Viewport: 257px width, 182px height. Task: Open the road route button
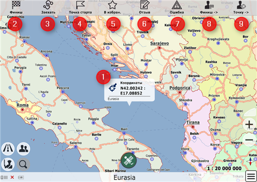(8, 148)
